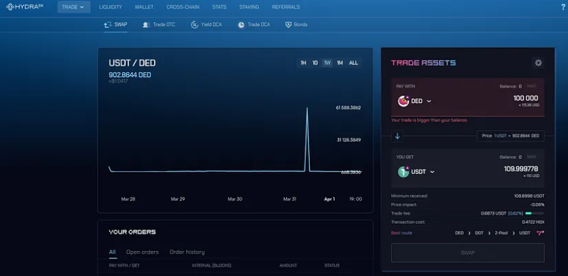Set chart range to 1D

315,63
